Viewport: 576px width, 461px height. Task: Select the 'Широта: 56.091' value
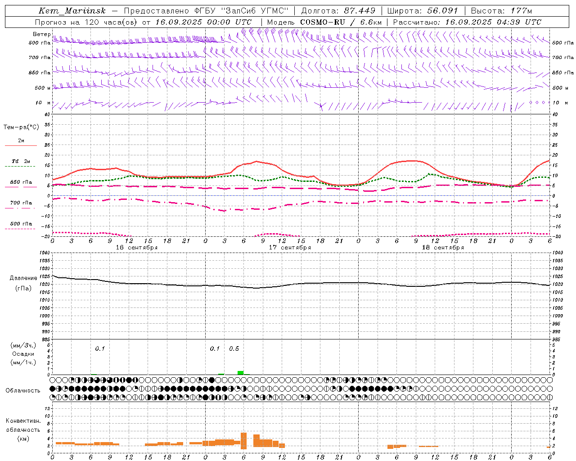[x=423, y=11]
